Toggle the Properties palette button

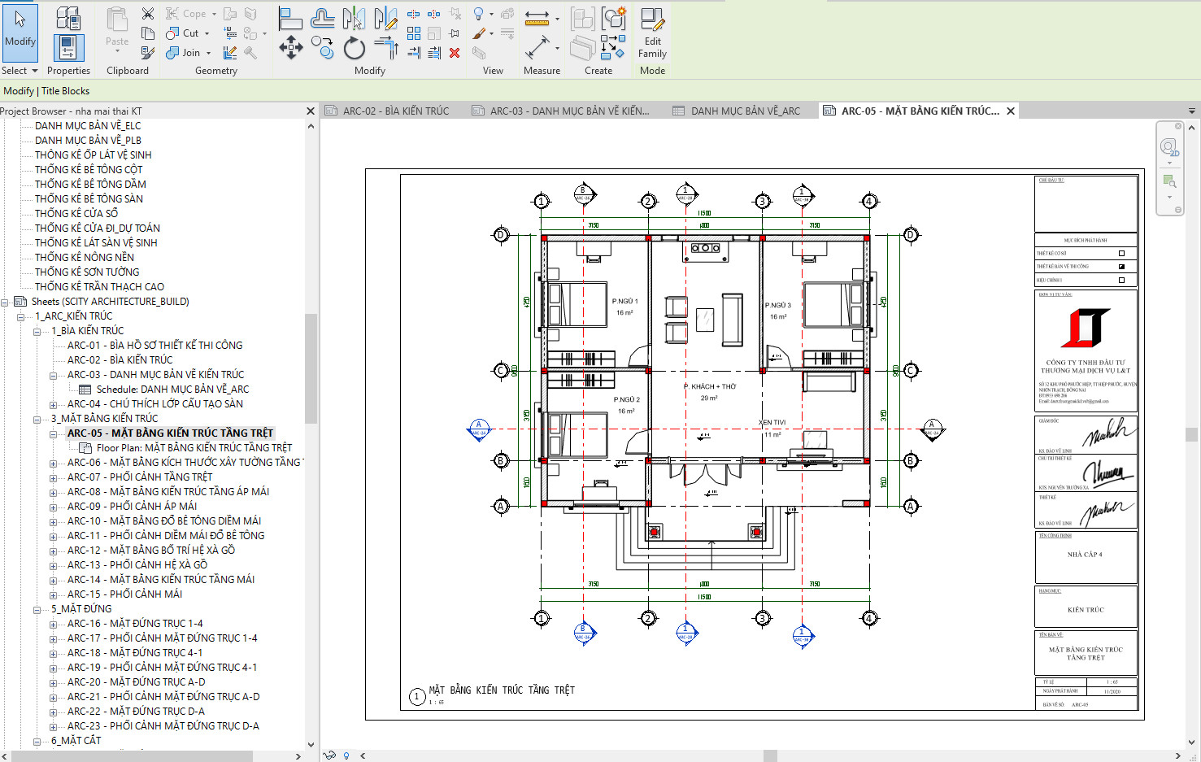pyautogui.click(x=69, y=48)
